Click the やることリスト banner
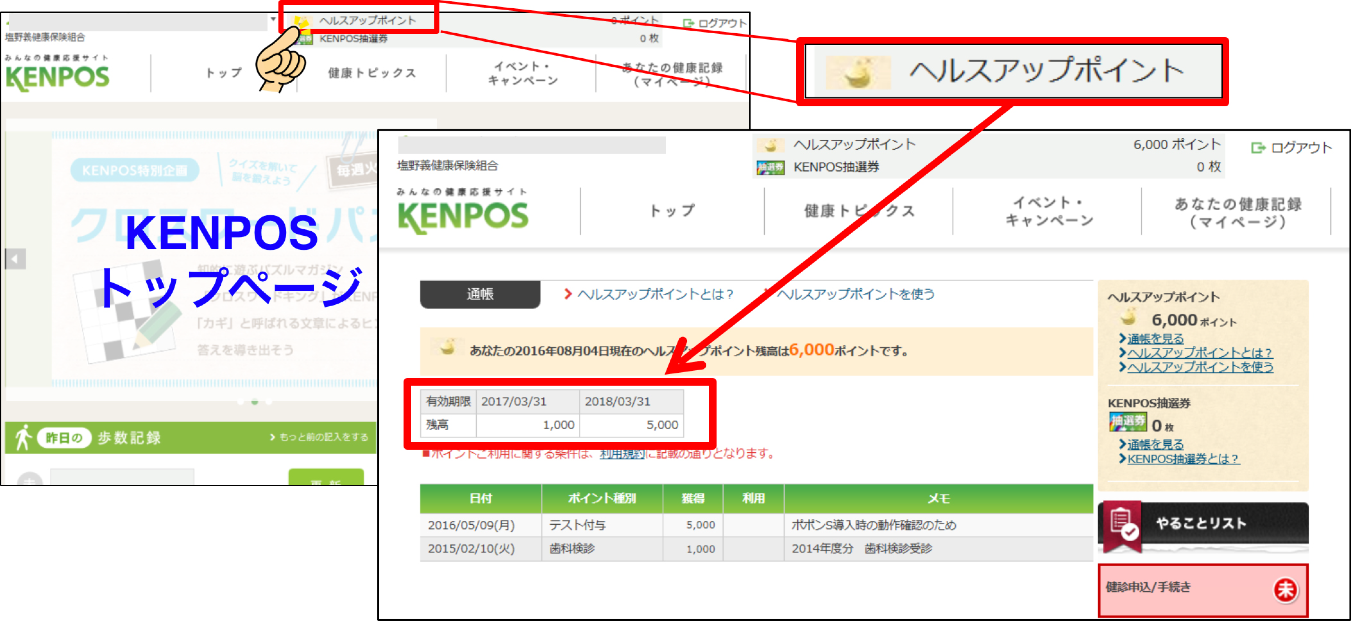The image size is (1351, 621). pyautogui.click(x=1203, y=525)
